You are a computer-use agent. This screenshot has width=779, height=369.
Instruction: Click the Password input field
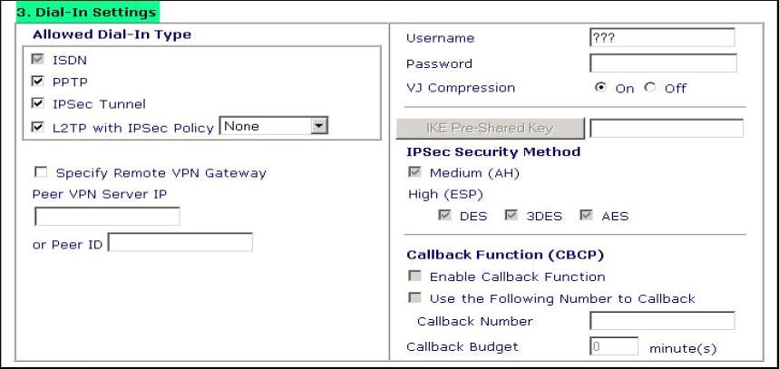[662, 63]
